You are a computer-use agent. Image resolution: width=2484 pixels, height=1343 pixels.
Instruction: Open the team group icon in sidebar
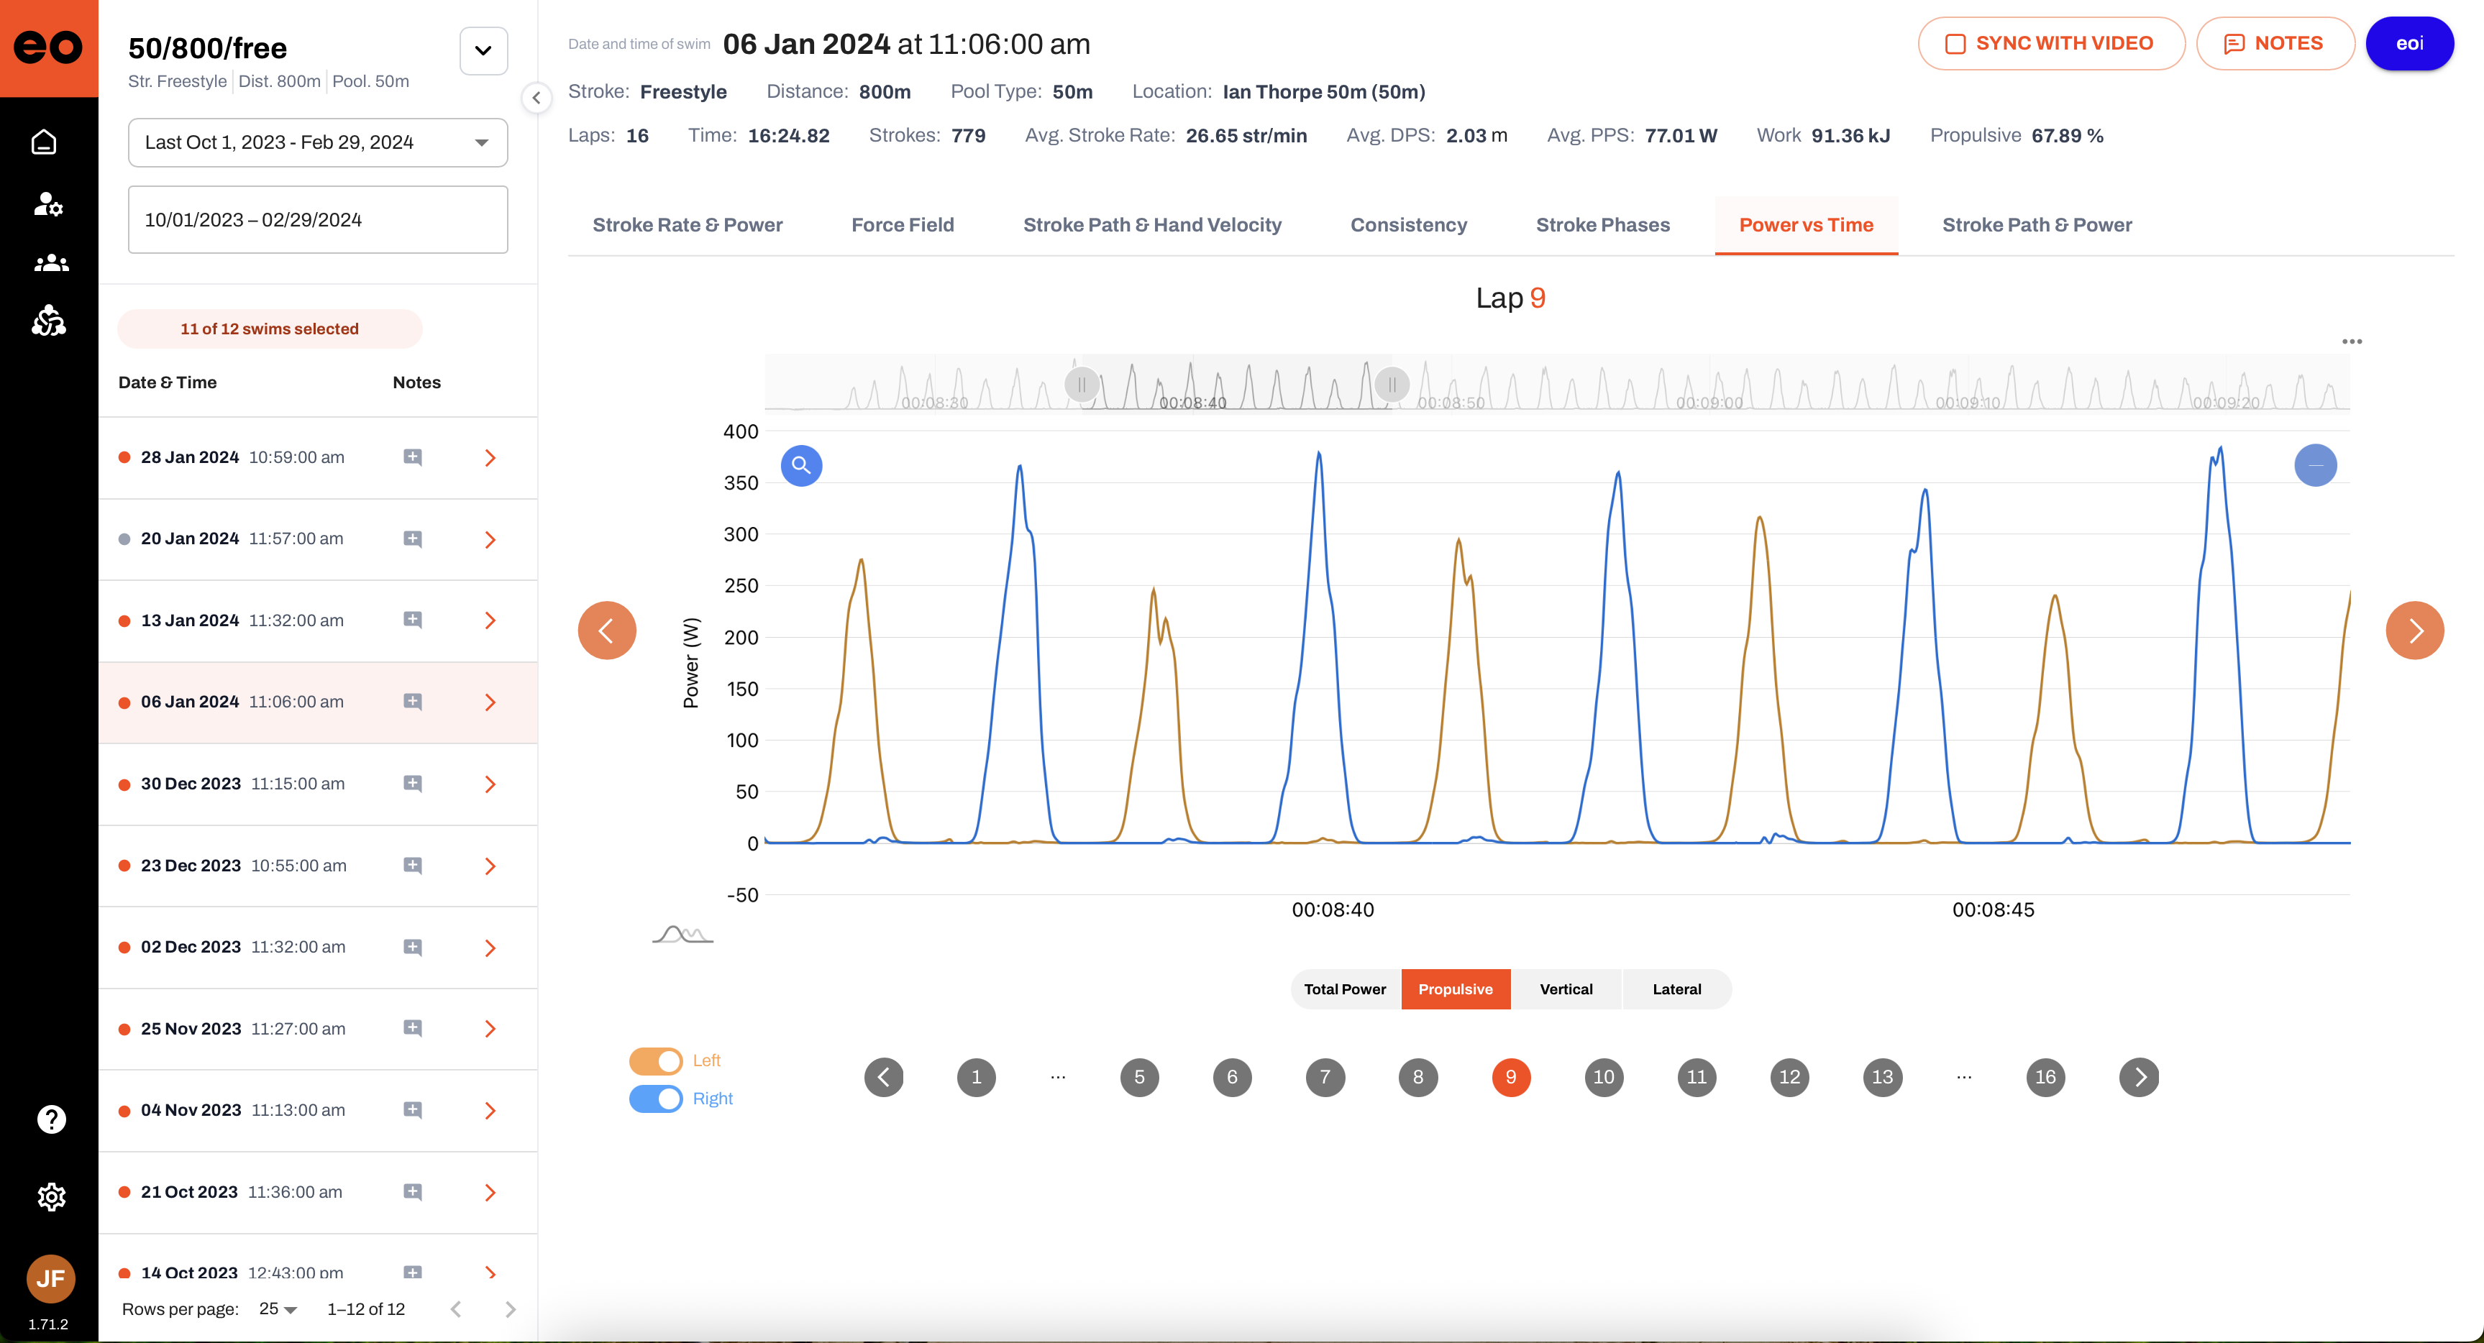tap(50, 262)
